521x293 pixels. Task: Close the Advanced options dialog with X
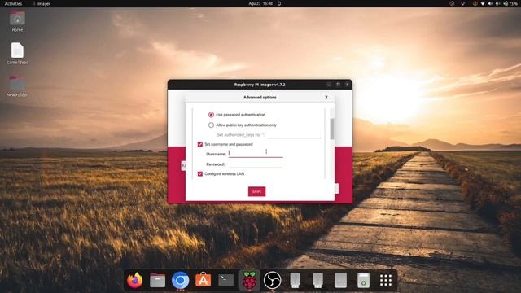(326, 98)
